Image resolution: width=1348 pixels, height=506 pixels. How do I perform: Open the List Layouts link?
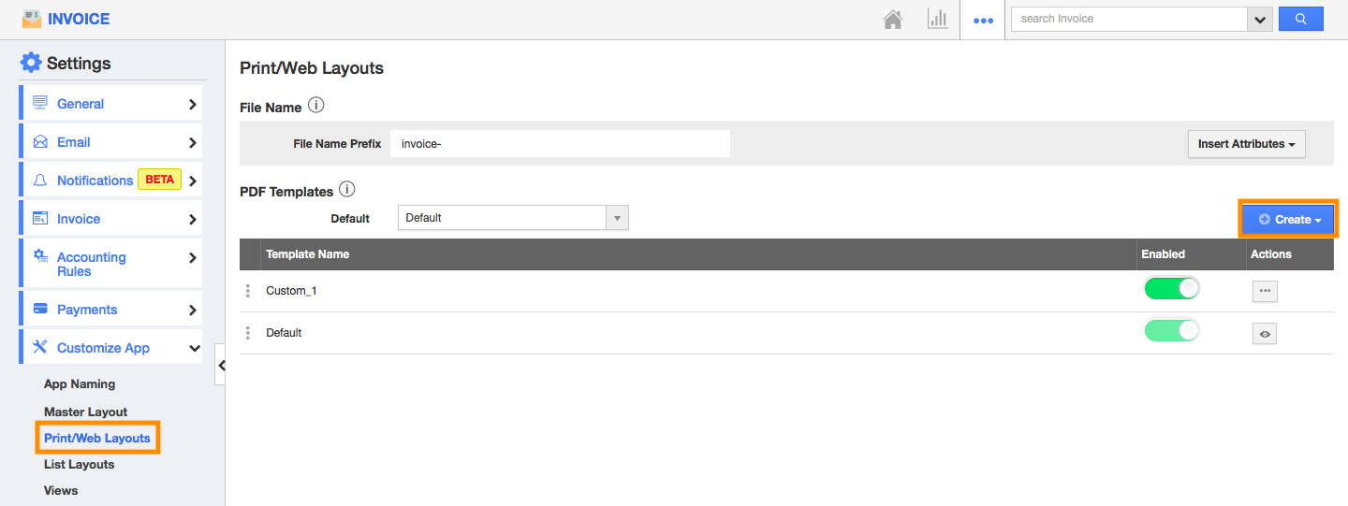tap(80, 464)
